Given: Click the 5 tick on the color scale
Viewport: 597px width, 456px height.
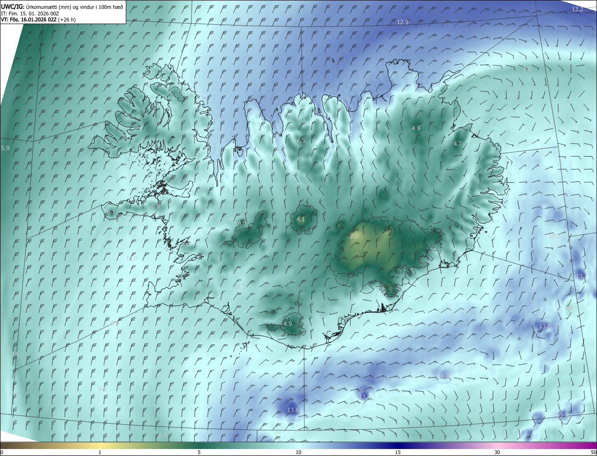Looking at the screenshot, I should pyautogui.click(x=199, y=452).
